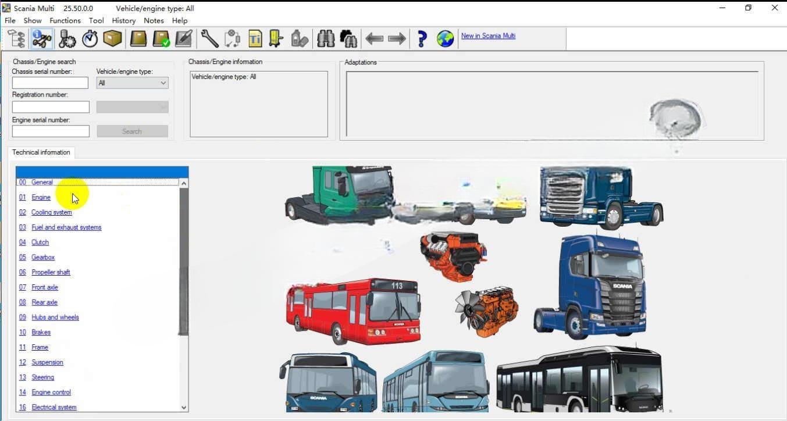Image resolution: width=787 pixels, height=421 pixels.
Task: Open the standard times clock icon
Action: (x=89, y=38)
